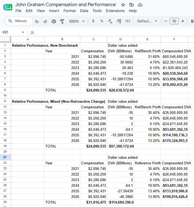Select total cell -$114,684,390,0
The image size is (194, 207).
(x=120, y=202)
